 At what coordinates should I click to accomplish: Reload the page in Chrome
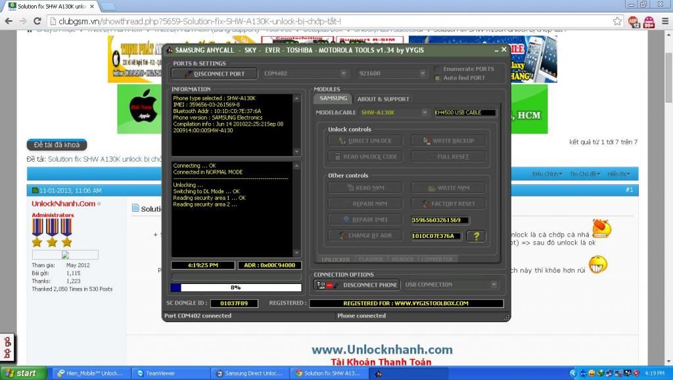[37, 21]
